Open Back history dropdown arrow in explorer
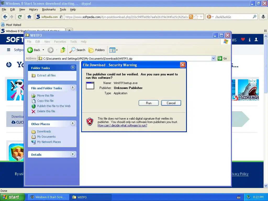Image resolution: width=268 pixels, height=201 pixels. (x=43, y=50)
